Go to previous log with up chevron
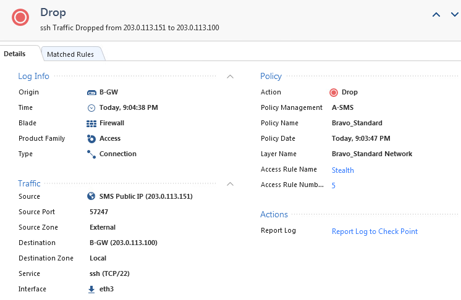Image resolution: width=461 pixels, height=300 pixels. [436, 14]
